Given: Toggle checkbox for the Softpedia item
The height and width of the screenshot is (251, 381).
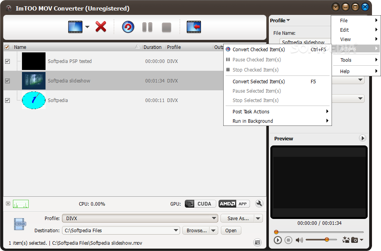Looking at the screenshot, I should point(7,100).
